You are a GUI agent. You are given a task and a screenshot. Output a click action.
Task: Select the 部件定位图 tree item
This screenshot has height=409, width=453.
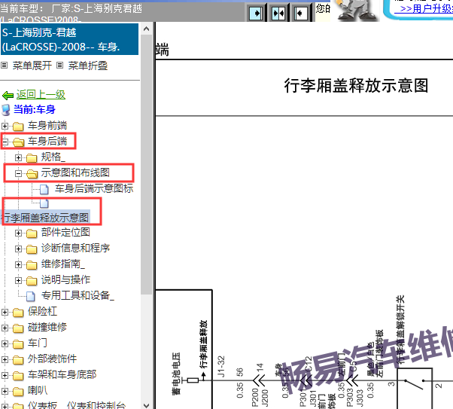65,232
